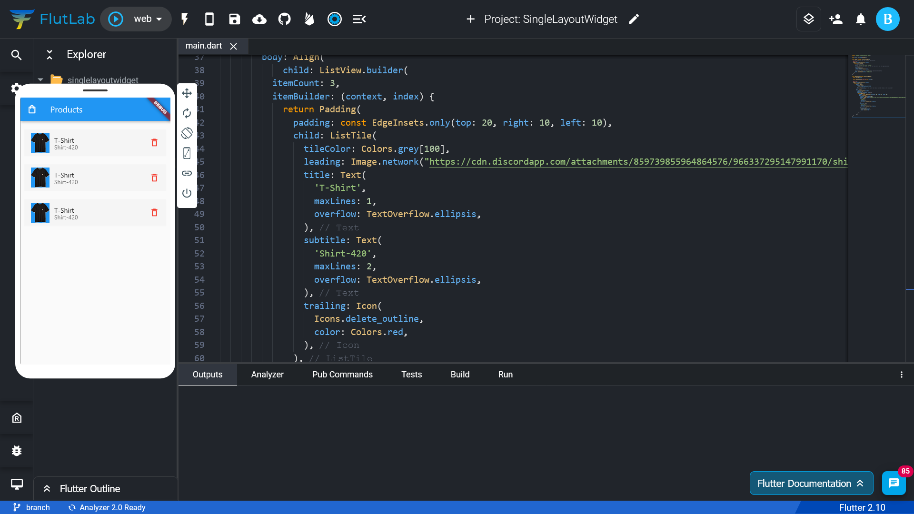
Task: Open the Pub Commands tab
Action: (342, 375)
